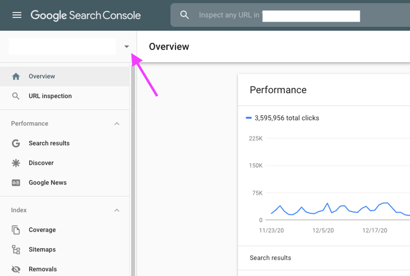Viewport: 410px width, 276px height.
Task: Click the Google News icon
Action: point(16,183)
